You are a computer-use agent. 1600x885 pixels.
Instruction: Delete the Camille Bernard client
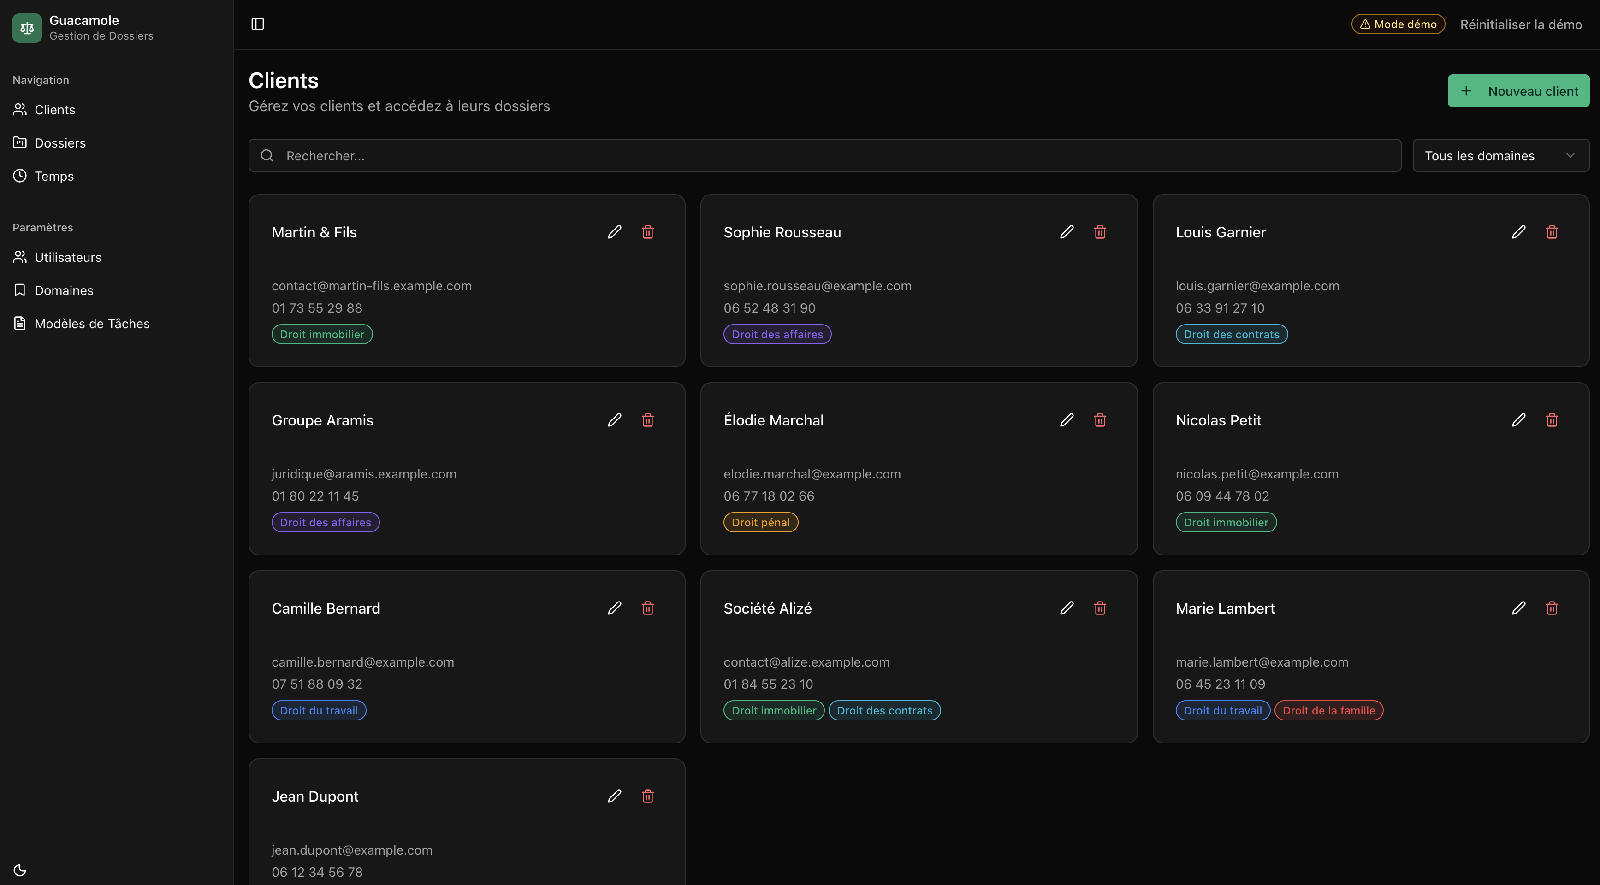tap(647, 608)
